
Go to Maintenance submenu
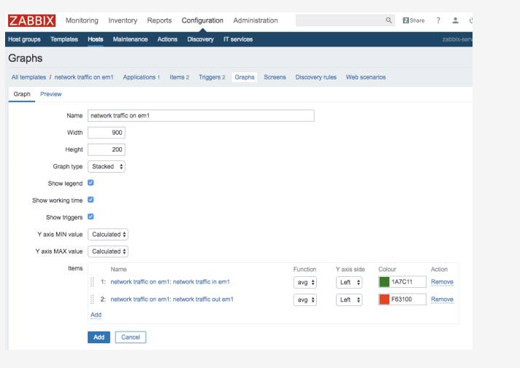[x=130, y=39]
